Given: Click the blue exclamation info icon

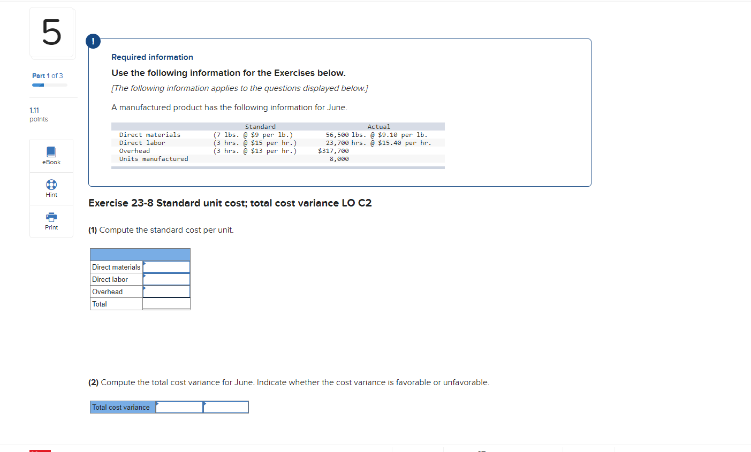Looking at the screenshot, I should tap(93, 41).
